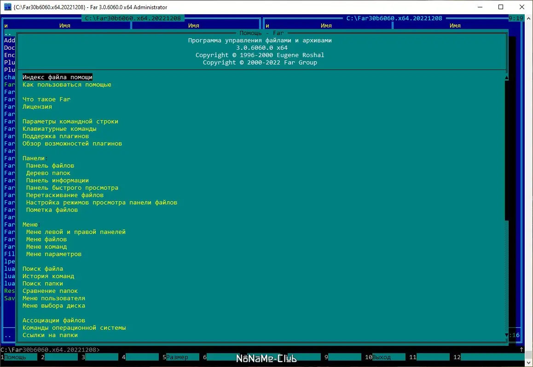Image resolution: width=533 pixels, height=367 pixels.
Task: Open 'Панель информации' help topic
Action: pos(58,181)
